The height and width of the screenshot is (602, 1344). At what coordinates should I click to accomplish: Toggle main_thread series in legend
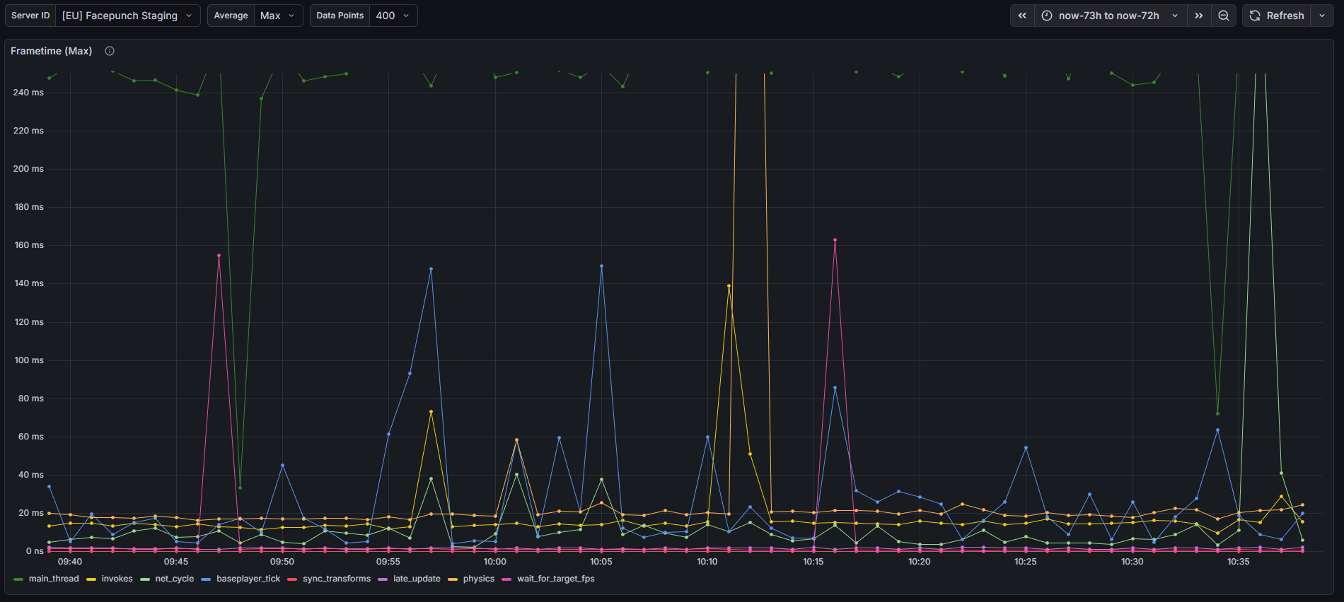[x=54, y=579]
